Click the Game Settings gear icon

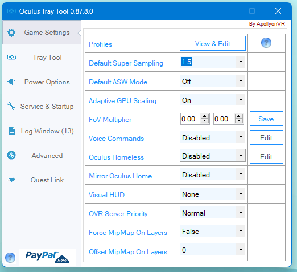coord(11,33)
